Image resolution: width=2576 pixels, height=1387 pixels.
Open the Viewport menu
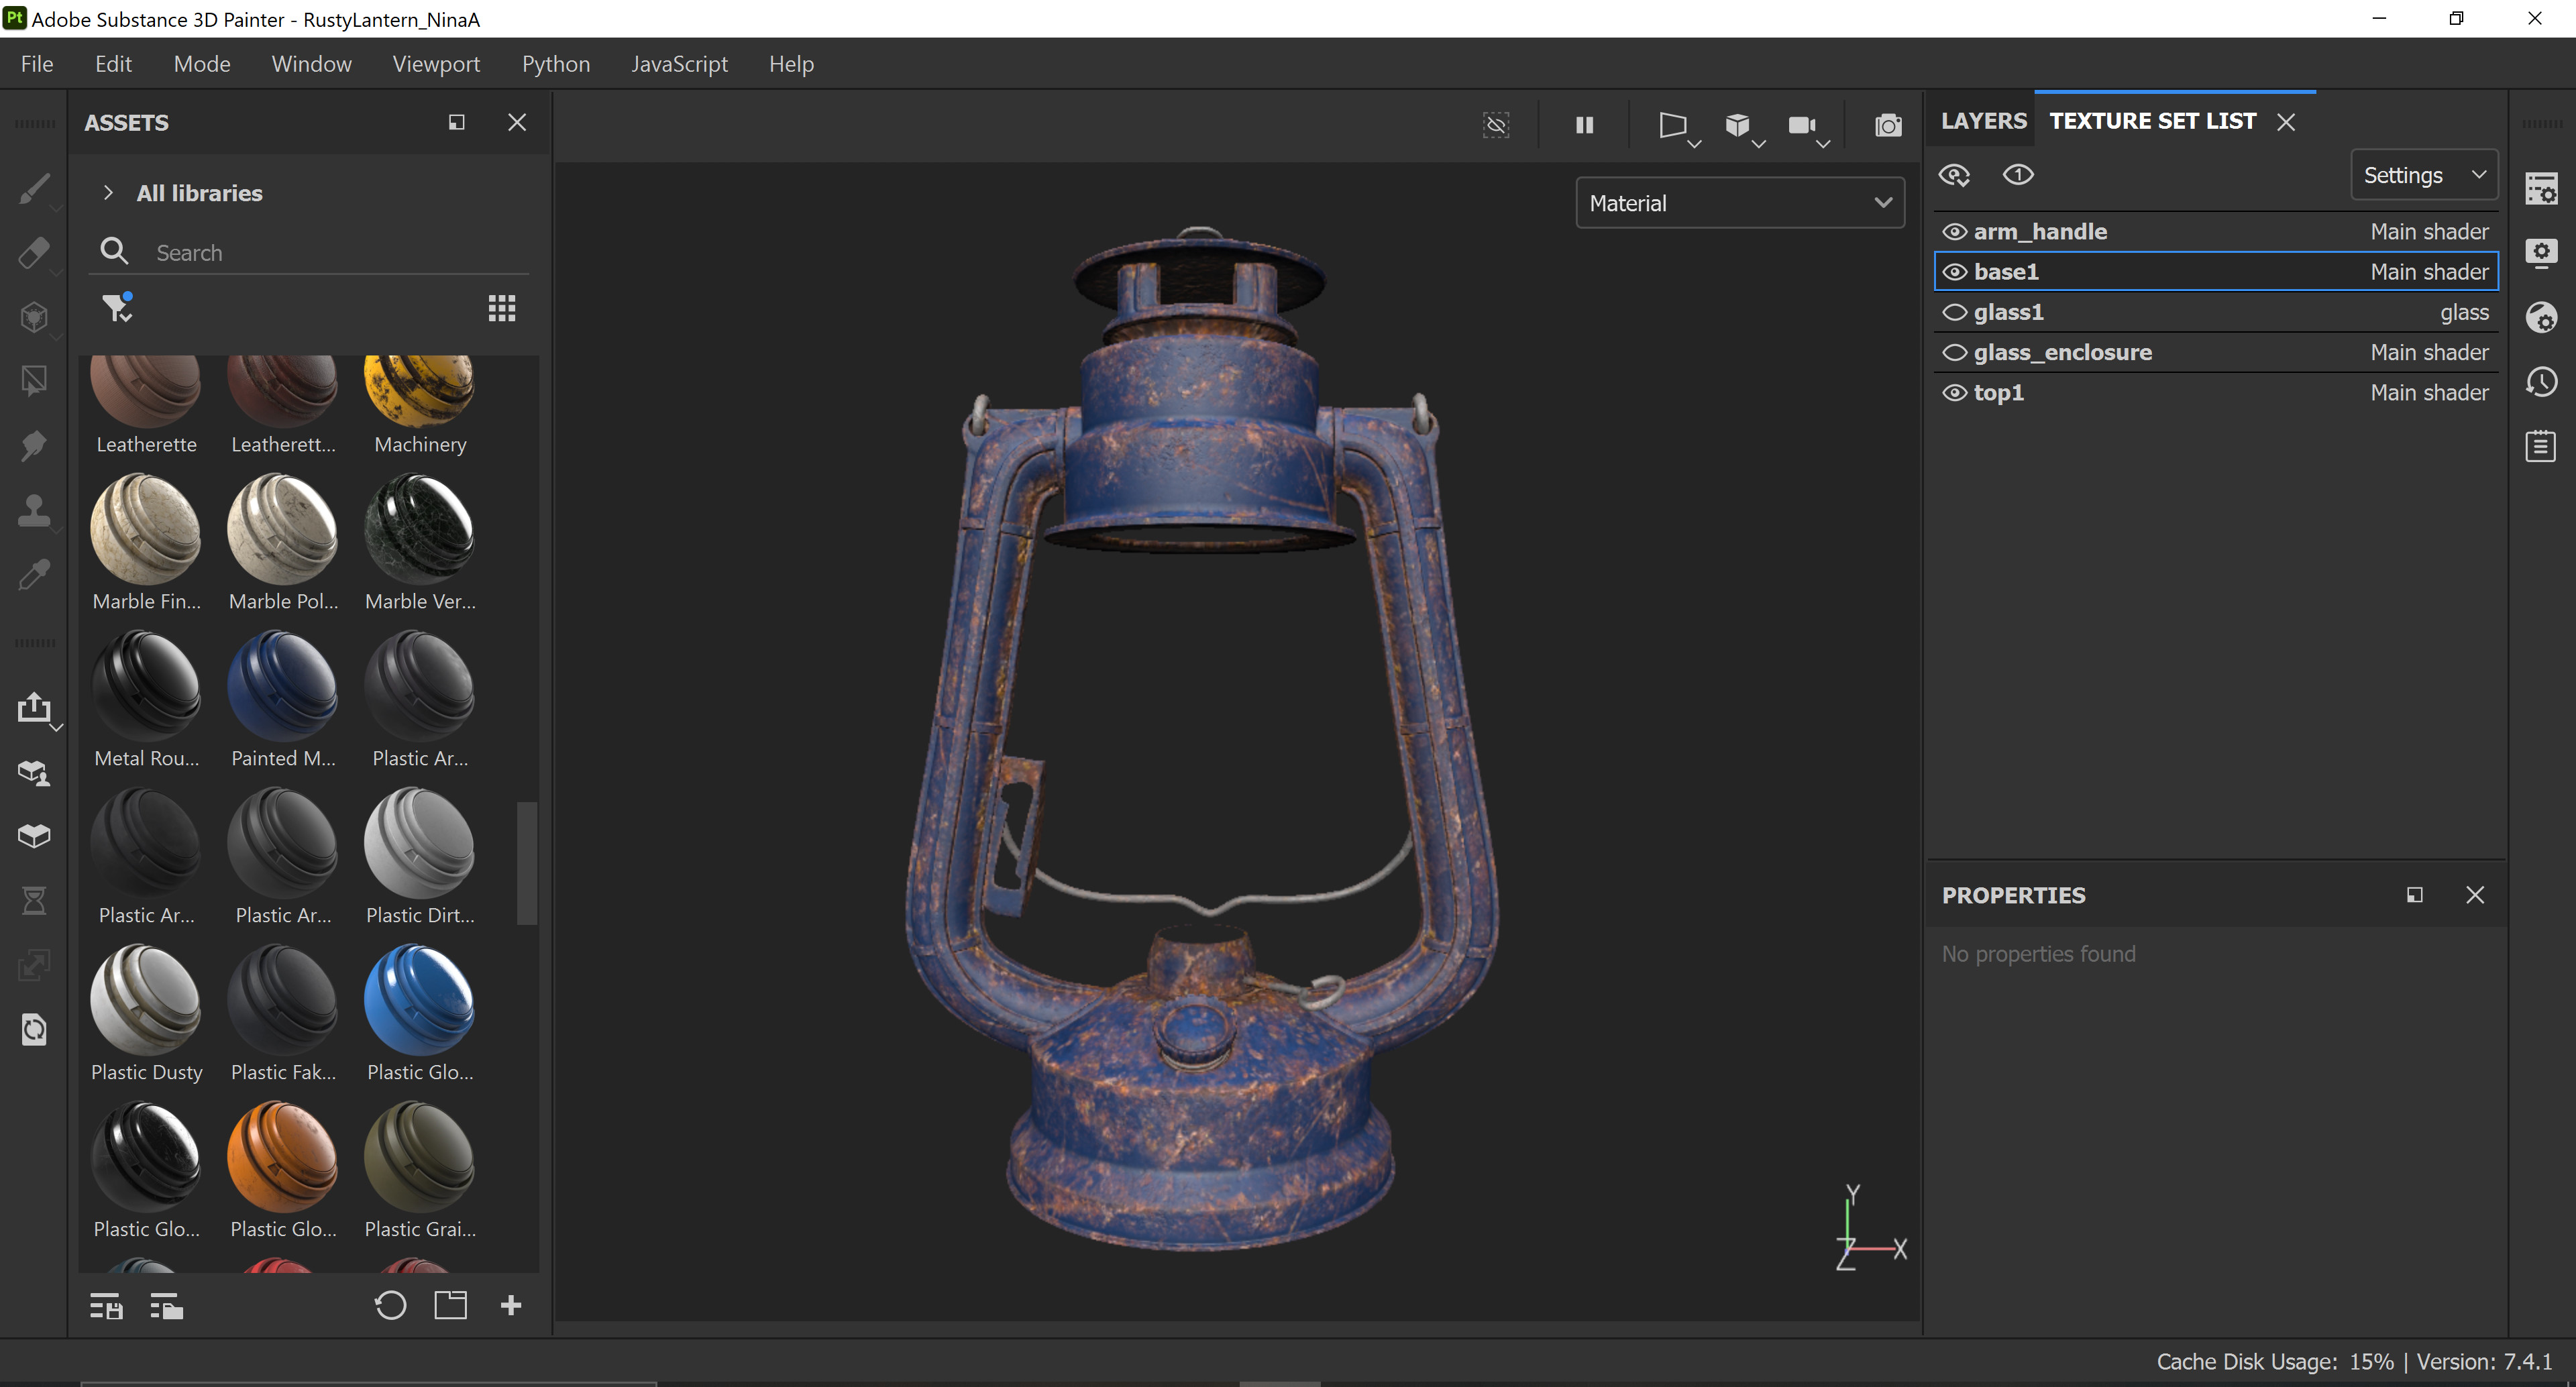[436, 64]
